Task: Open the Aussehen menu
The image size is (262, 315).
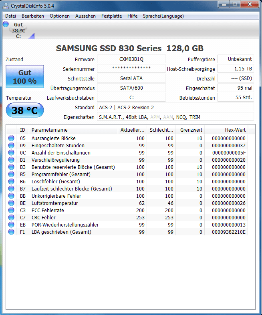Action: coord(85,16)
